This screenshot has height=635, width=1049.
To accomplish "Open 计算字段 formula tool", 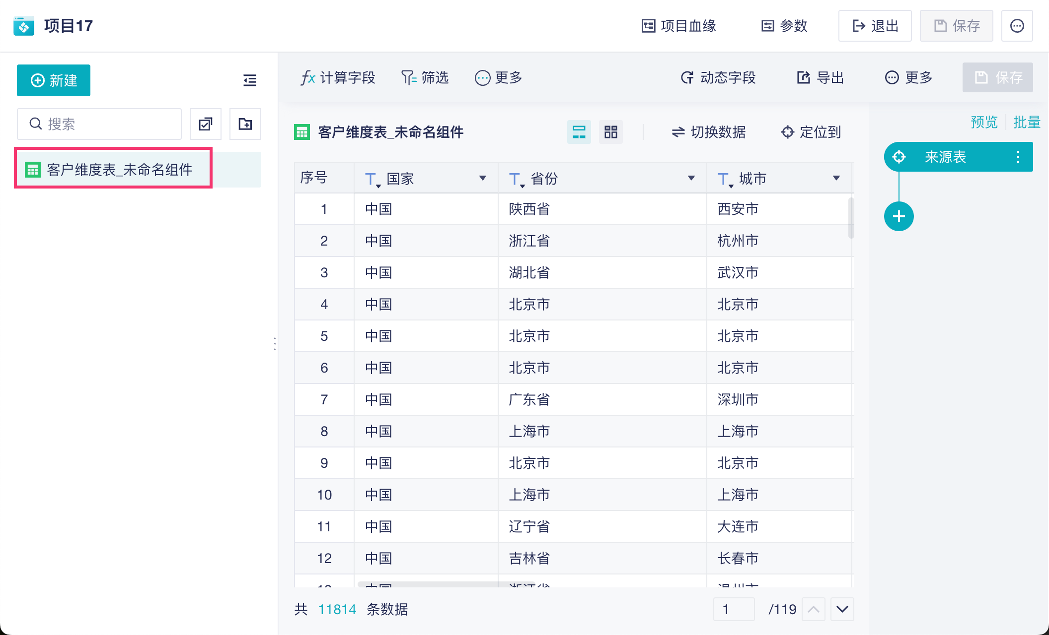I will click(338, 78).
